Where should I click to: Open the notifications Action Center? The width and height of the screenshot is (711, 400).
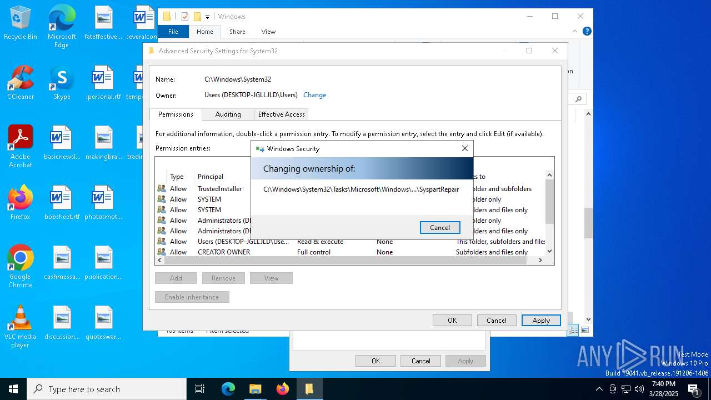tap(694, 389)
